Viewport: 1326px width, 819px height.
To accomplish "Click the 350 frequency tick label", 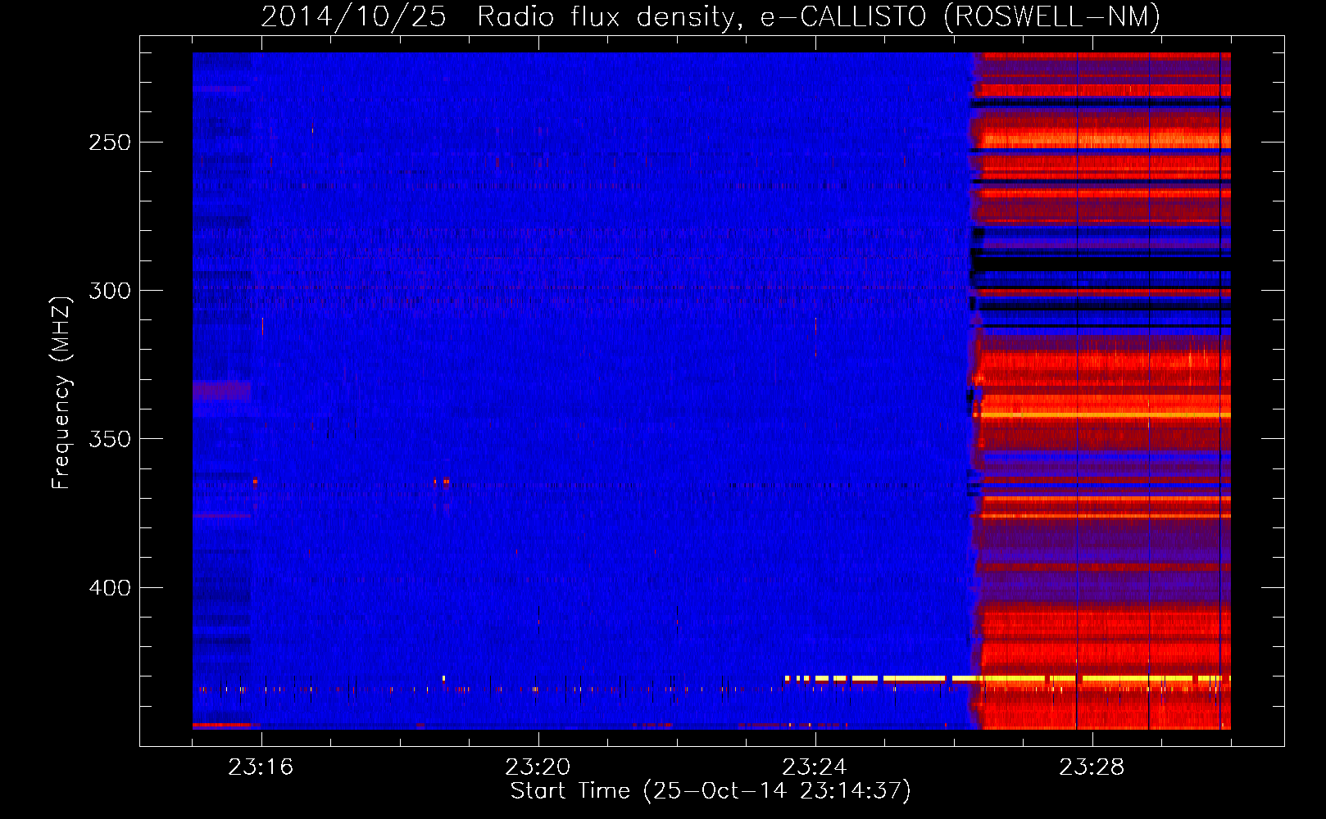I will click(x=110, y=439).
